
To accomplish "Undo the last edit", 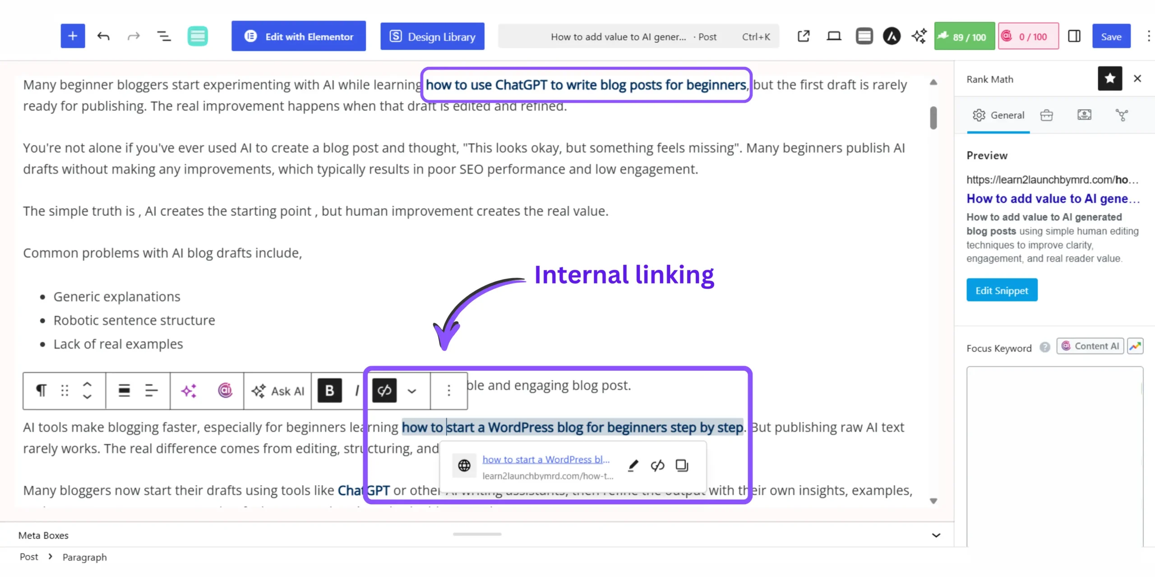I will [103, 37].
